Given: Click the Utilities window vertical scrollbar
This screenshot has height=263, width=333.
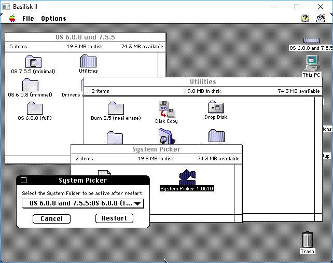Looking at the screenshot, I should (318, 155).
